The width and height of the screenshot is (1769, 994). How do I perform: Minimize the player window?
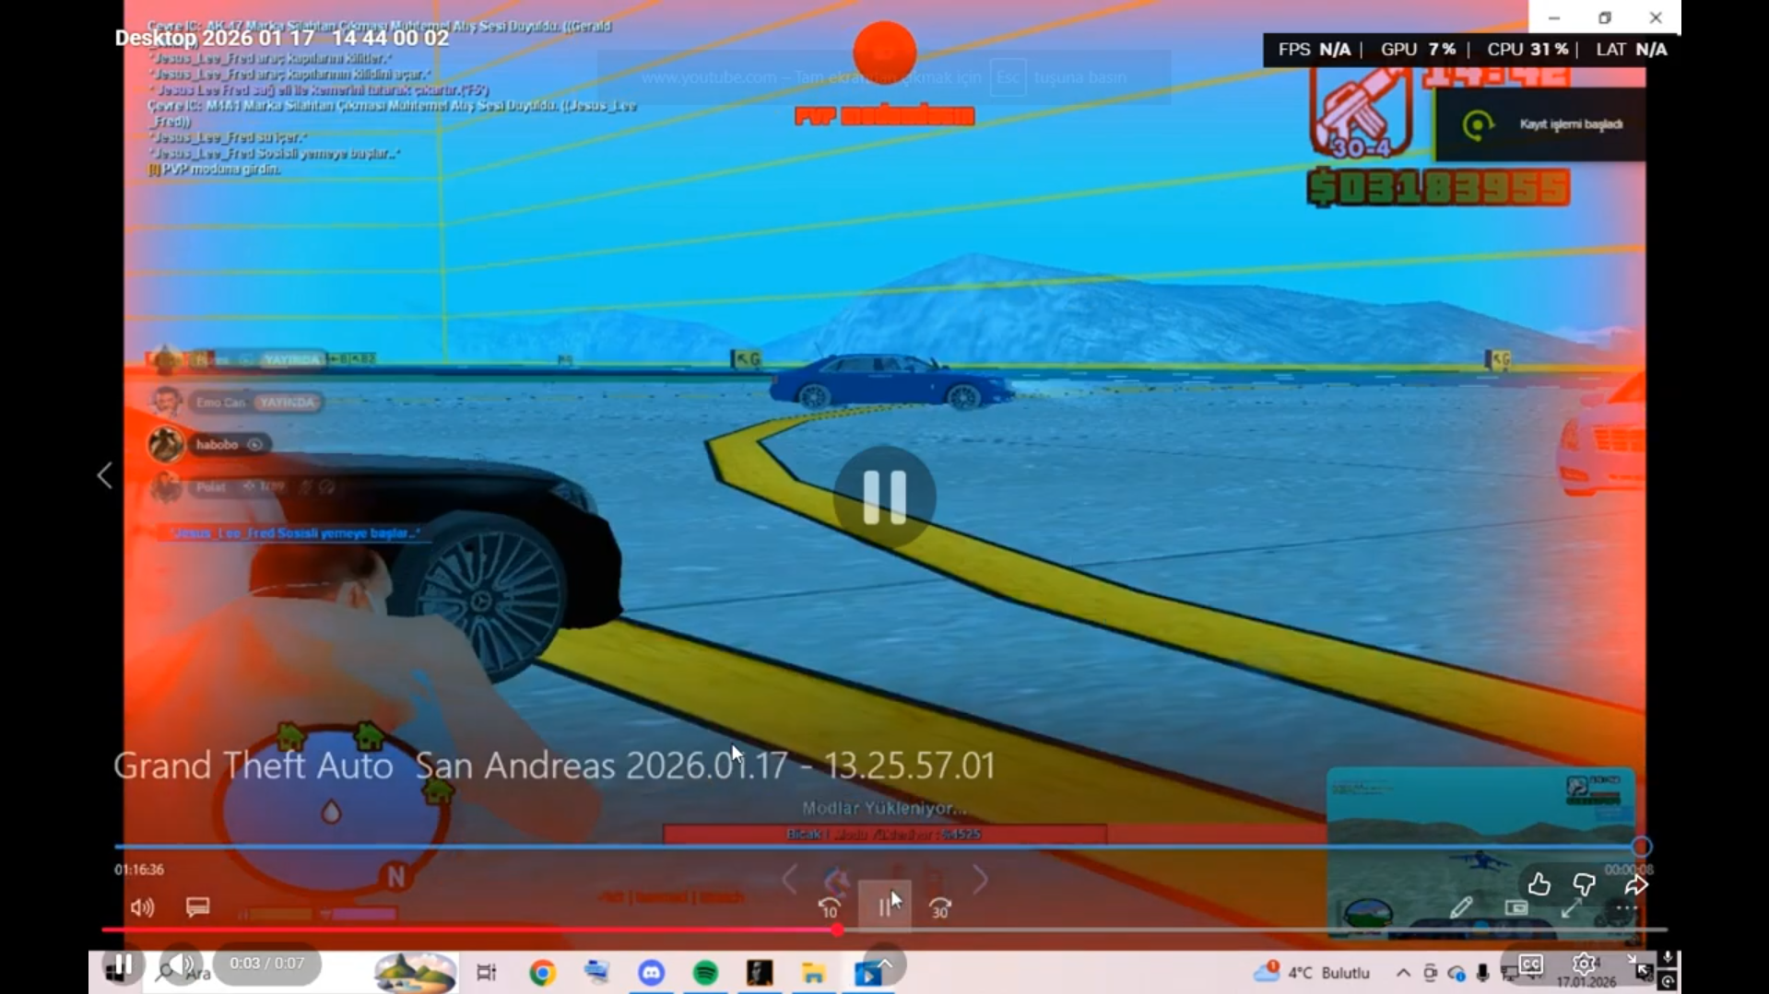pyautogui.click(x=1554, y=18)
